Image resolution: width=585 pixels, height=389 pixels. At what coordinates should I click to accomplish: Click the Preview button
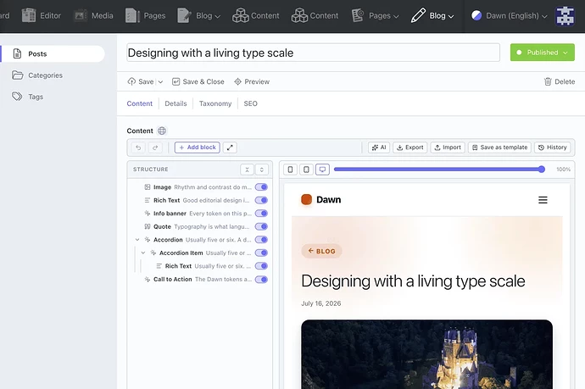pos(252,81)
